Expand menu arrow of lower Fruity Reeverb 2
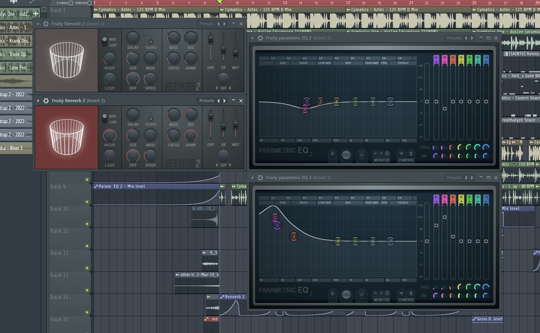540x333 pixels. pyautogui.click(x=38, y=101)
